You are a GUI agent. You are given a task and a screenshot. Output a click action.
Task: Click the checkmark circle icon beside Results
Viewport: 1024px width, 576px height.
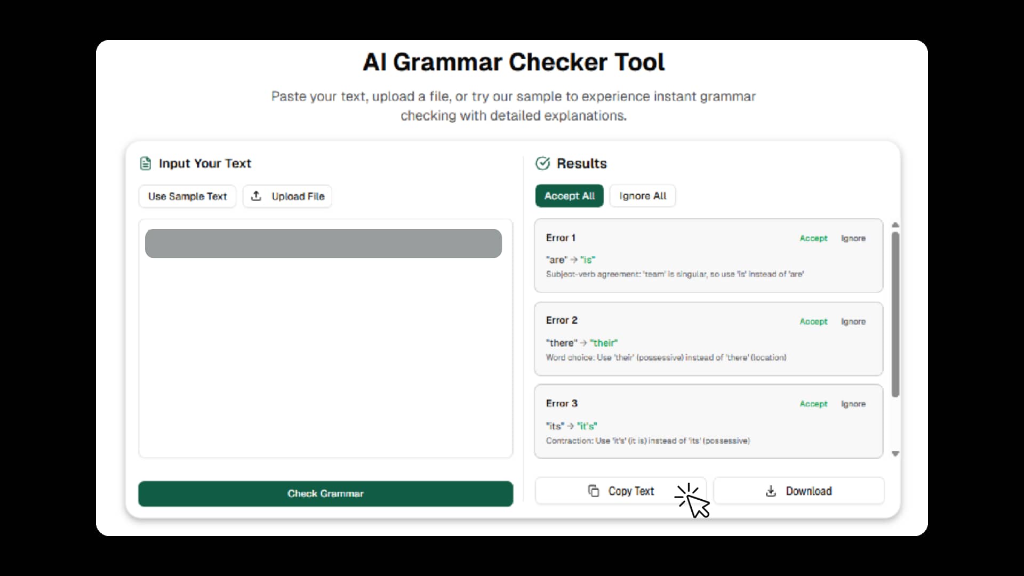point(542,163)
